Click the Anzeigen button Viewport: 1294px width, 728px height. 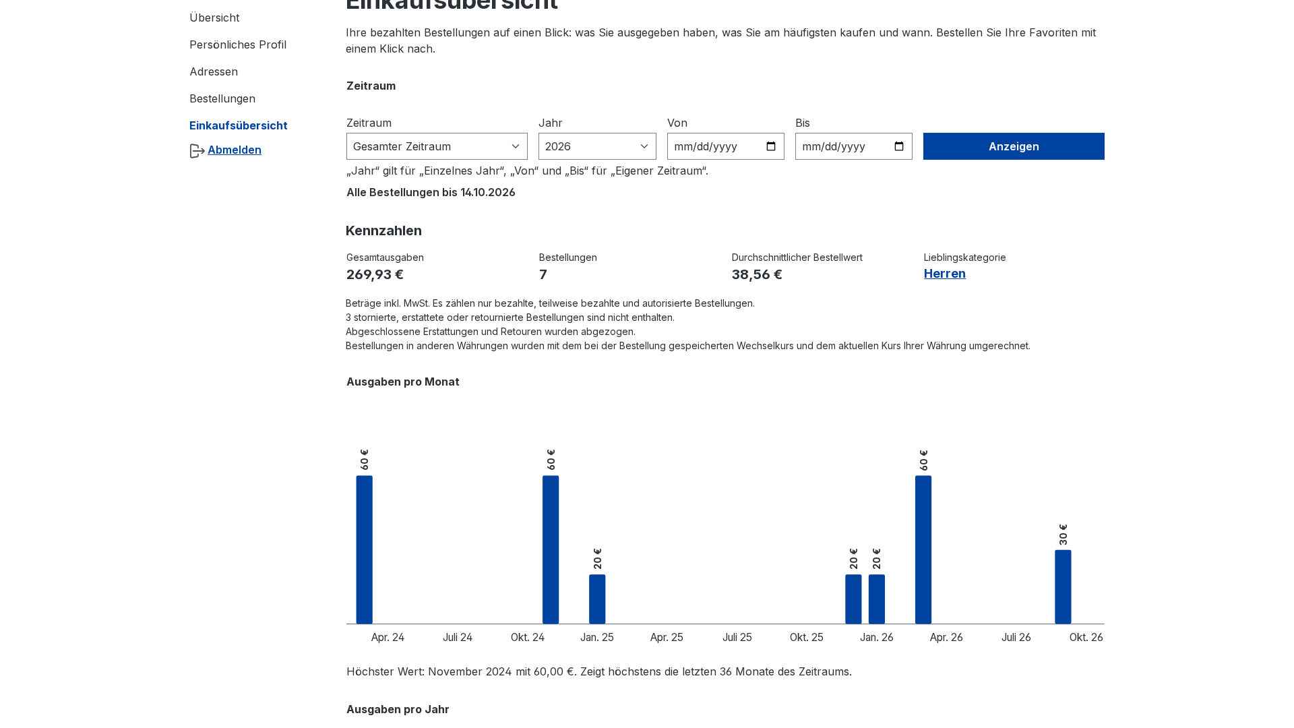pos(1014,146)
